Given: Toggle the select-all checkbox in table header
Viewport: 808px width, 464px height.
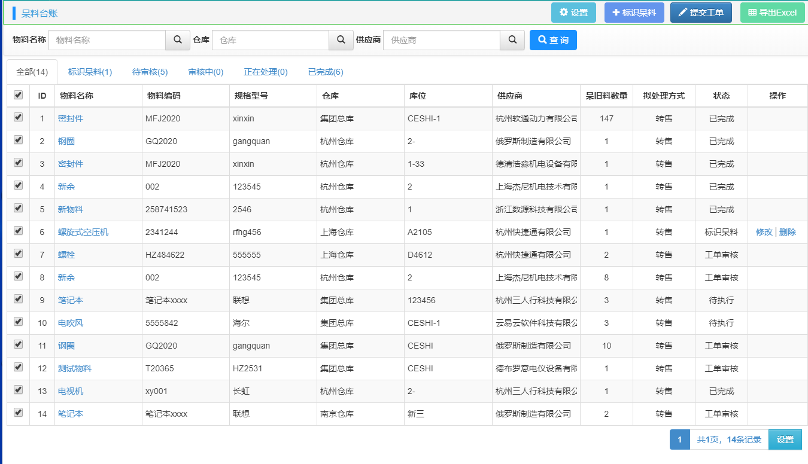Looking at the screenshot, I should (18, 95).
